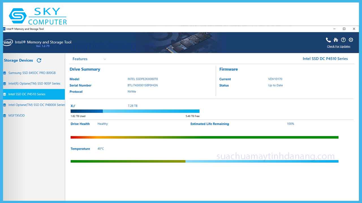The height and width of the screenshot is (203, 362).
Task: Minimize the Intel Memory and Storage Tool window
Action: 335,29
